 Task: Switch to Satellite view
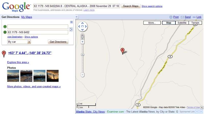pyautogui.click(x=182, y=23)
